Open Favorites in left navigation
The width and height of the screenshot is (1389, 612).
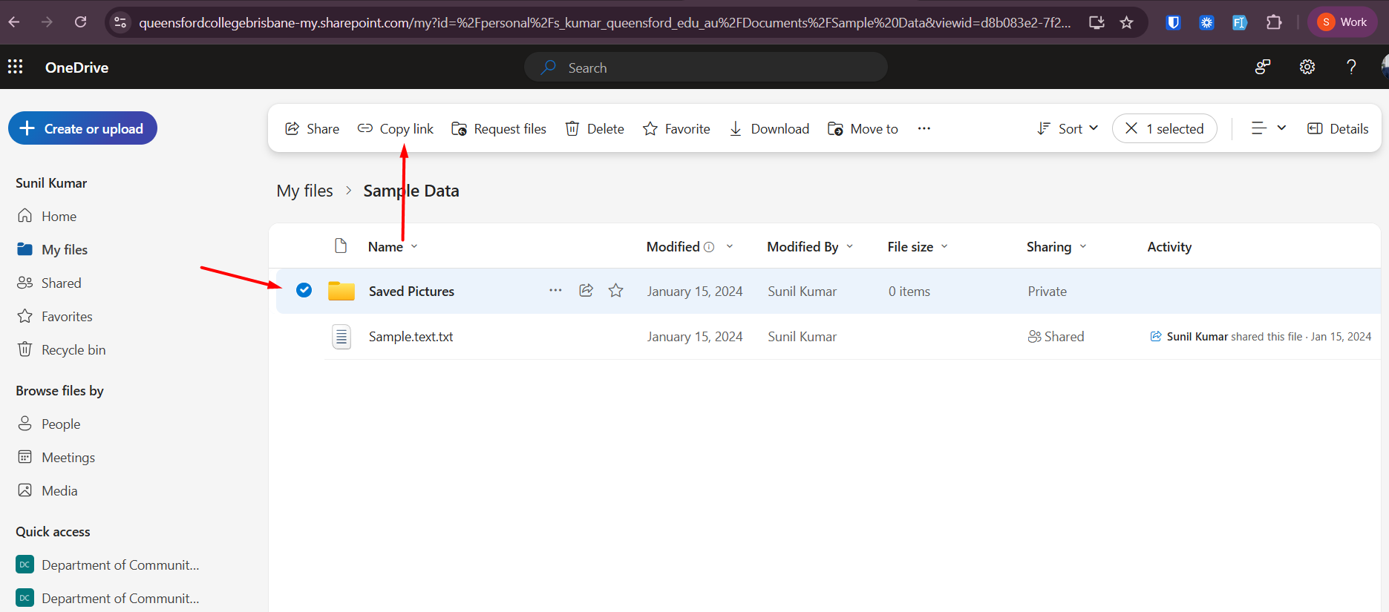pyautogui.click(x=67, y=317)
